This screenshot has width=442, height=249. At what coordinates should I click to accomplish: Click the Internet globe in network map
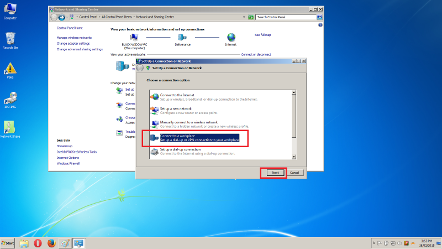point(230,38)
